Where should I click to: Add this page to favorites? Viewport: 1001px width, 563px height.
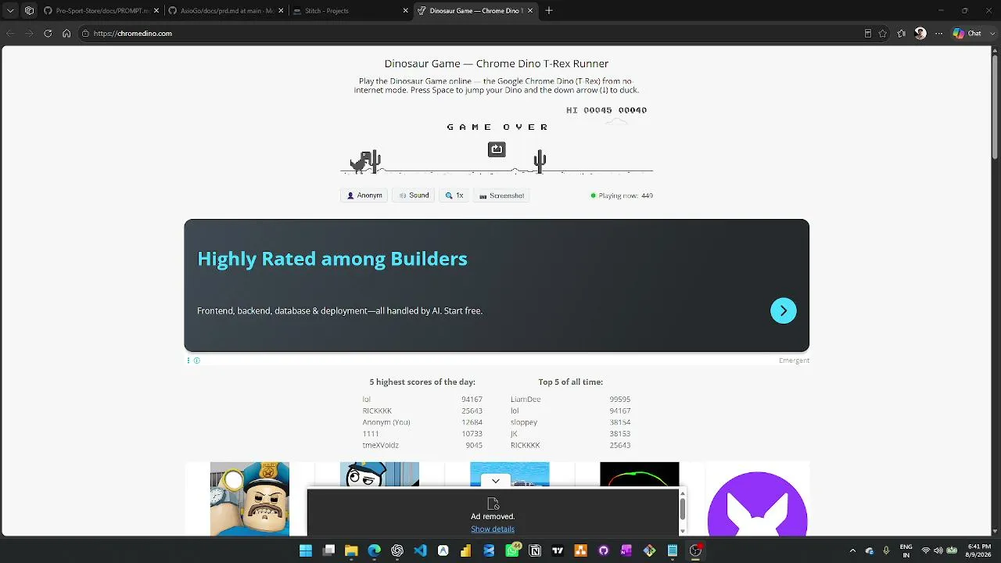point(883,34)
